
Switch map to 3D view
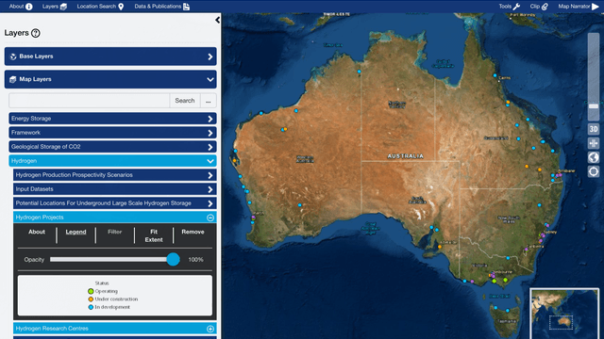click(594, 129)
